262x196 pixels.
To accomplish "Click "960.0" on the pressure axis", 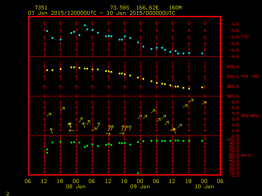I will [x=233, y=96].
